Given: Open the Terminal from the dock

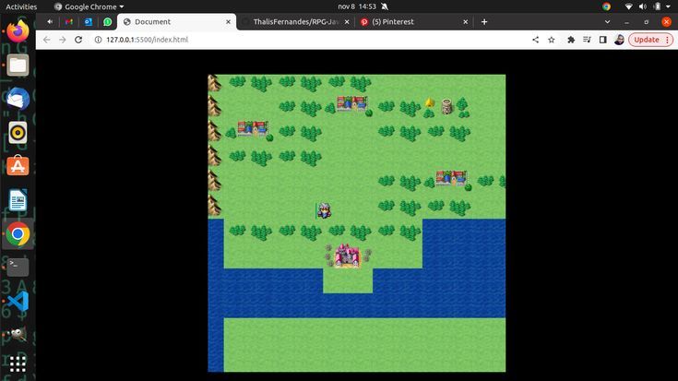Looking at the screenshot, I should coord(18,267).
